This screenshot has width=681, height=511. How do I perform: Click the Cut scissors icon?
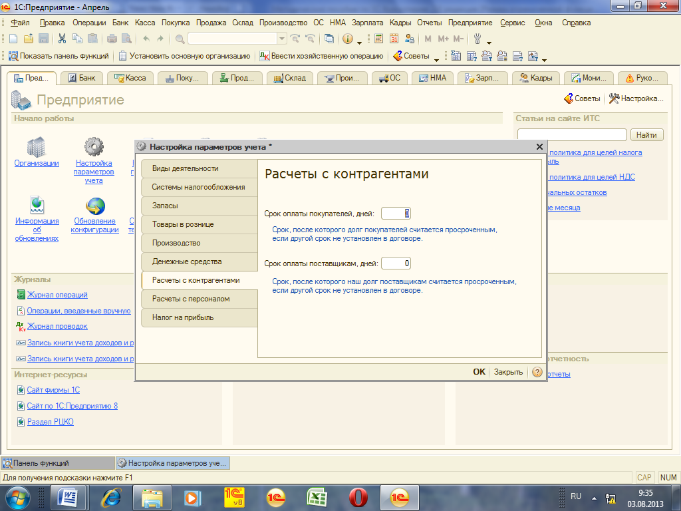(x=62, y=39)
